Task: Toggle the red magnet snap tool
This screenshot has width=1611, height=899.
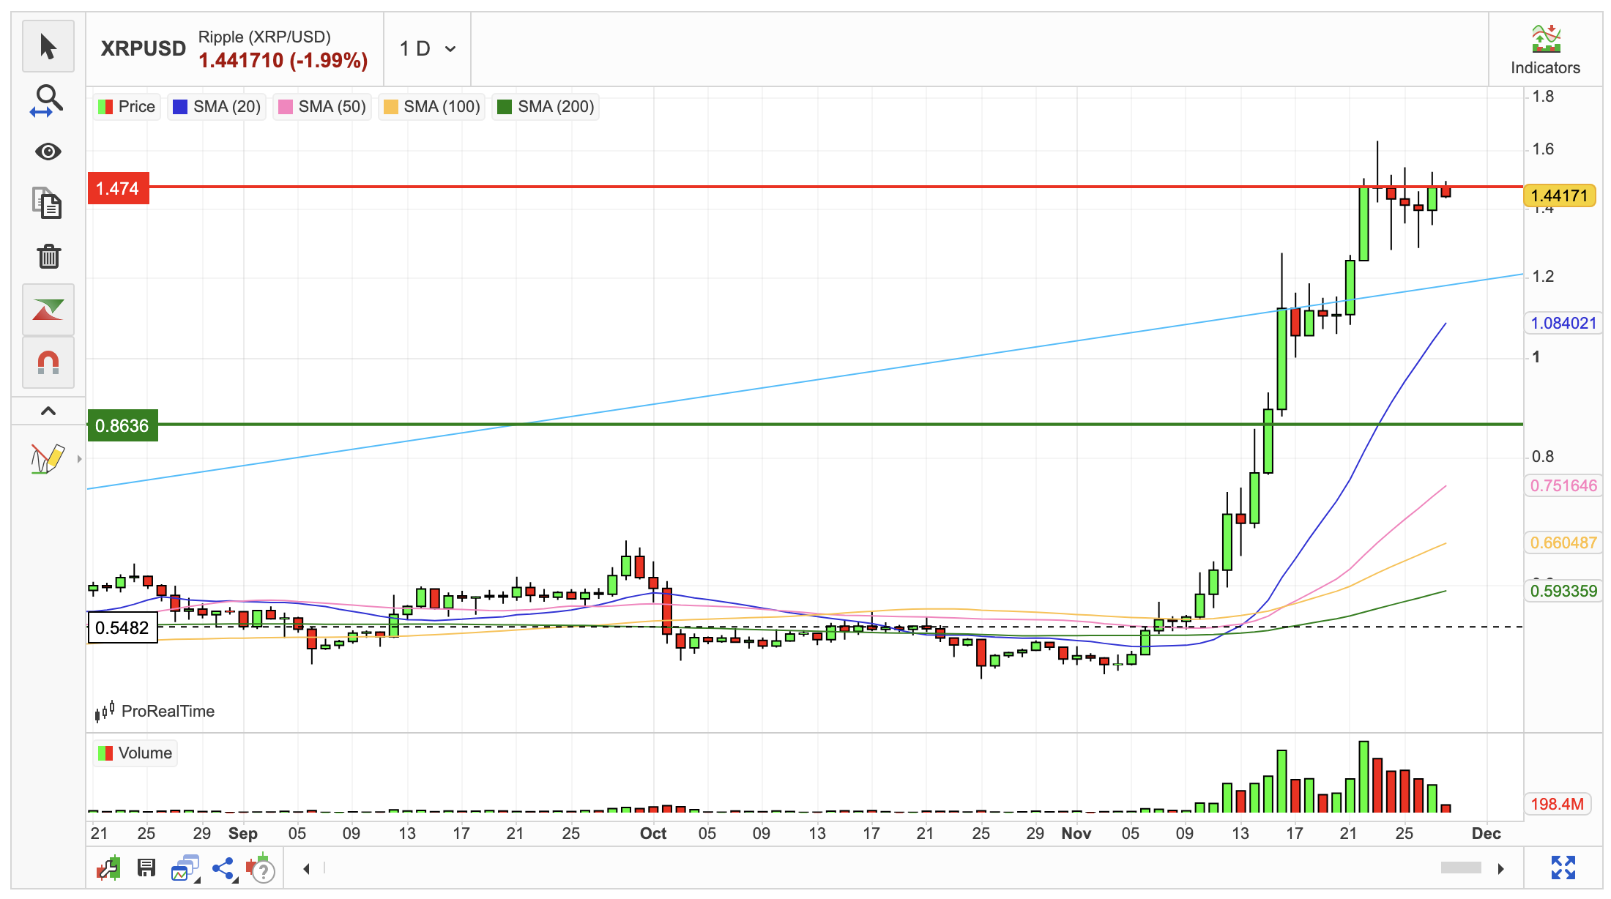Action: (x=48, y=362)
